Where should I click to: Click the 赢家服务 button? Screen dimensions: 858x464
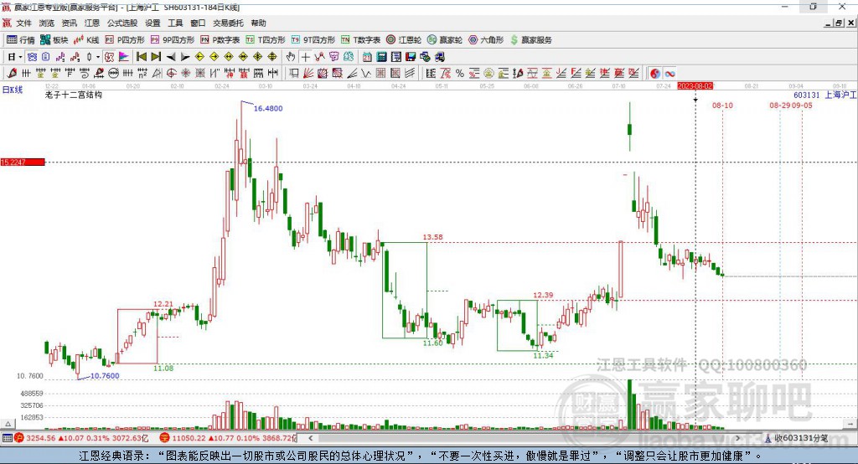530,40
